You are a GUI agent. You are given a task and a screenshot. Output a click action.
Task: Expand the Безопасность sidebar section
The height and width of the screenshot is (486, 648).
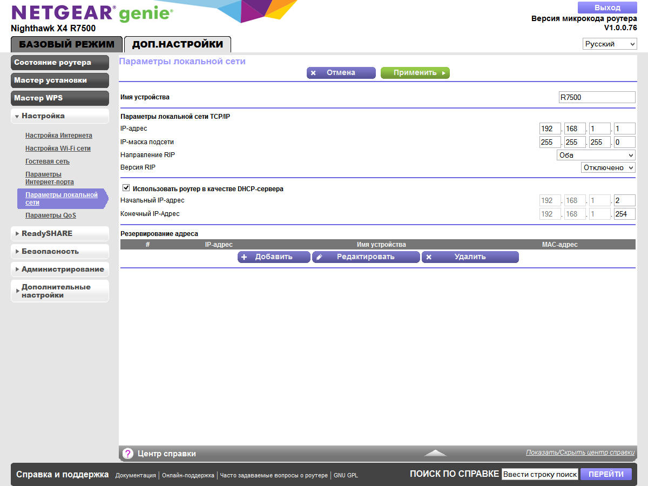tap(60, 252)
